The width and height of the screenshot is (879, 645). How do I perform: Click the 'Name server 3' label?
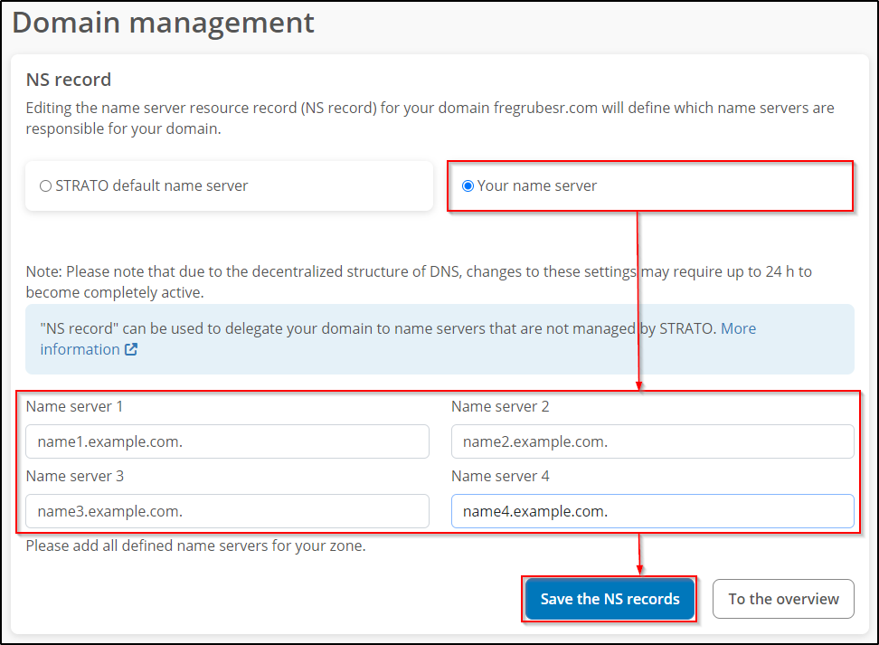74,476
